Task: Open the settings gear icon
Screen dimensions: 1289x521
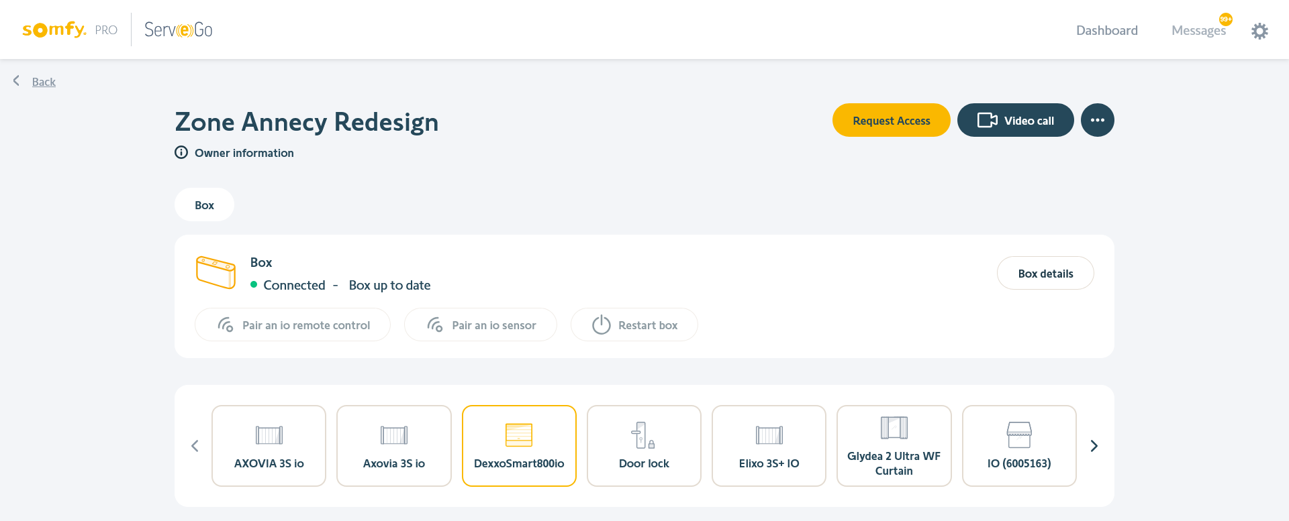Action: (1259, 31)
